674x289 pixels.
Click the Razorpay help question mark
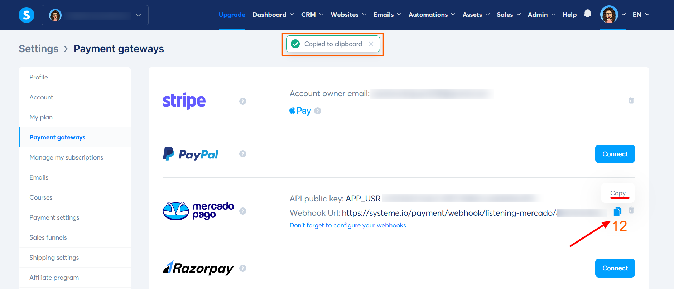coord(243,268)
